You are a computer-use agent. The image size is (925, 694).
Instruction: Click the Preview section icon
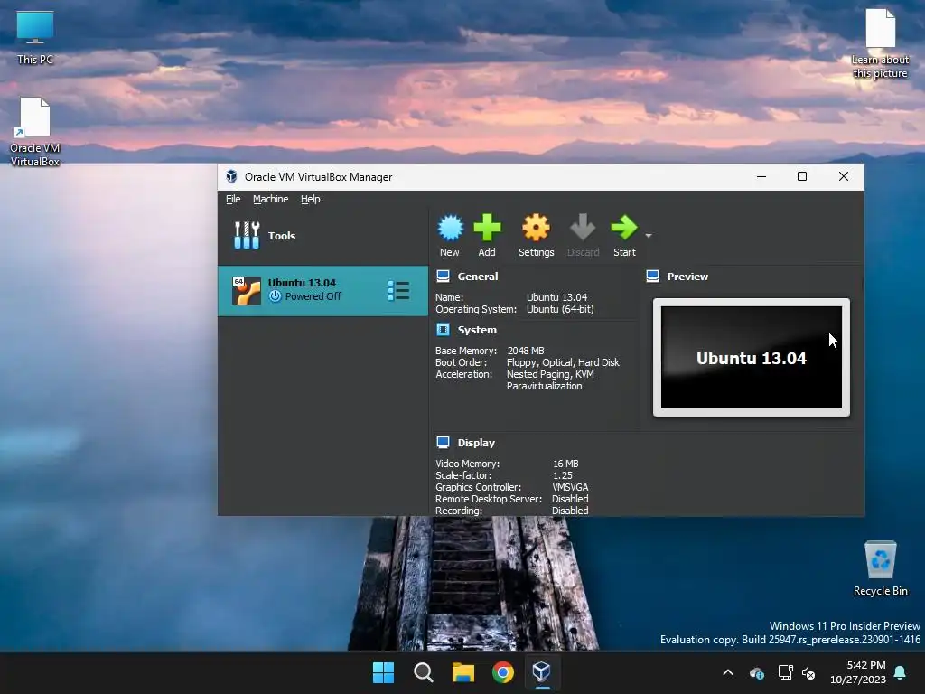click(x=652, y=277)
